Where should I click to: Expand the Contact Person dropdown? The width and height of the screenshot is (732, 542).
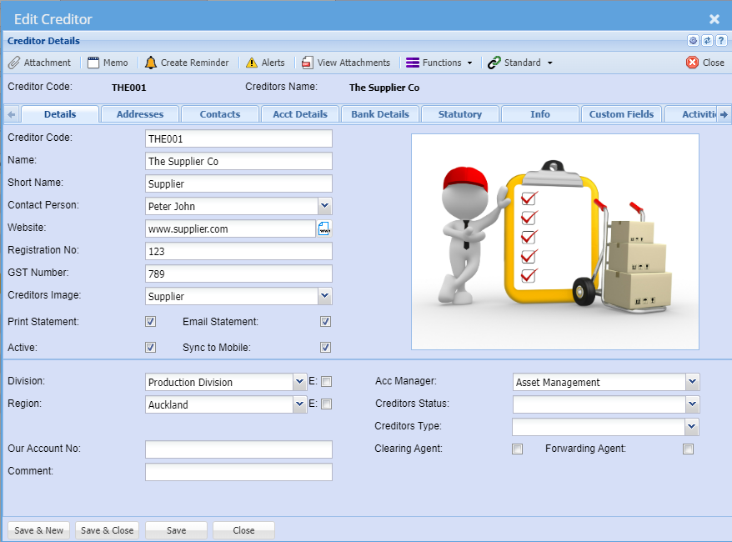tap(324, 206)
